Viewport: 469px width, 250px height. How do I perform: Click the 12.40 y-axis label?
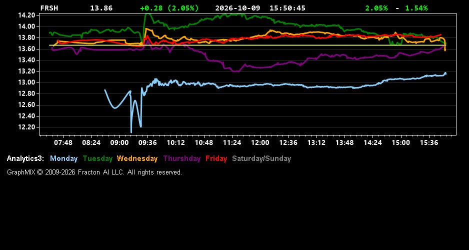click(27, 116)
